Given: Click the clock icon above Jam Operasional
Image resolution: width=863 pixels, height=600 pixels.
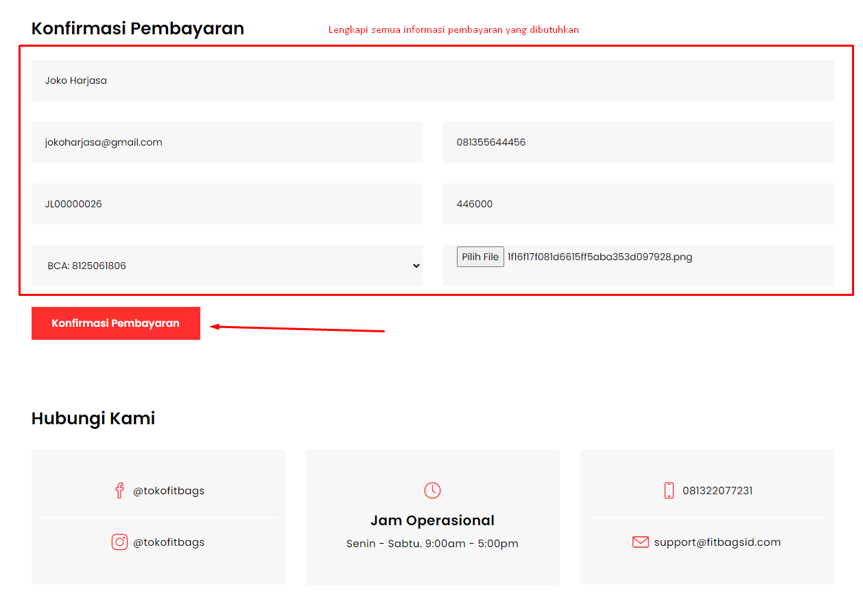Looking at the screenshot, I should [432, 490].
